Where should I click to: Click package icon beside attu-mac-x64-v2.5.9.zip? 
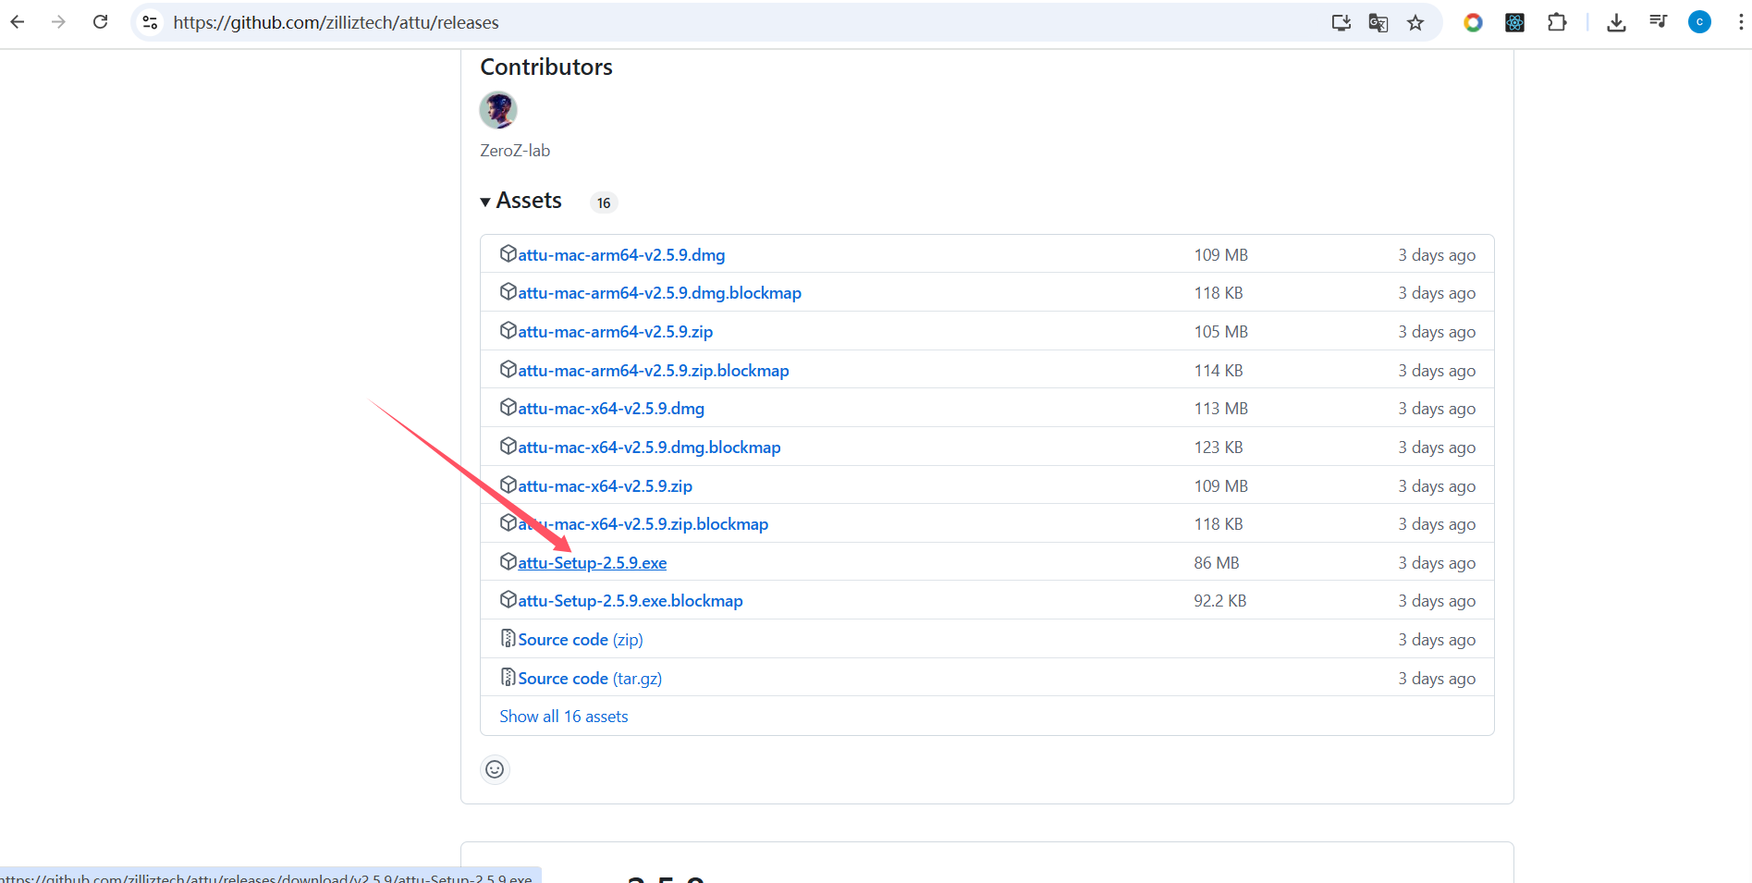(x=508, y=484)
